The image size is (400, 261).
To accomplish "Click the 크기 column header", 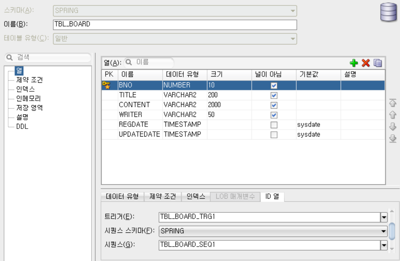I will pyautogui.click(x=229, y=74).
